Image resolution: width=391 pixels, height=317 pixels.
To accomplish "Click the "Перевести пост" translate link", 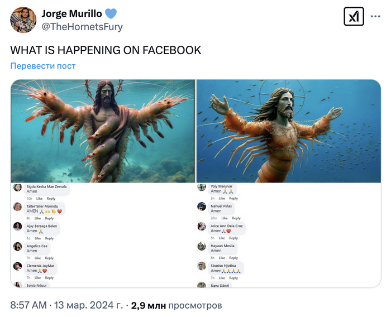I will 43,66.
